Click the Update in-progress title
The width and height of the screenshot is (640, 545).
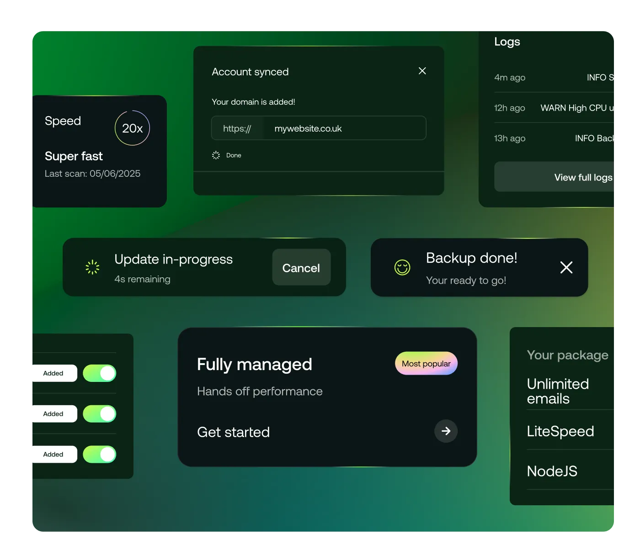click(x=173, y=259)
